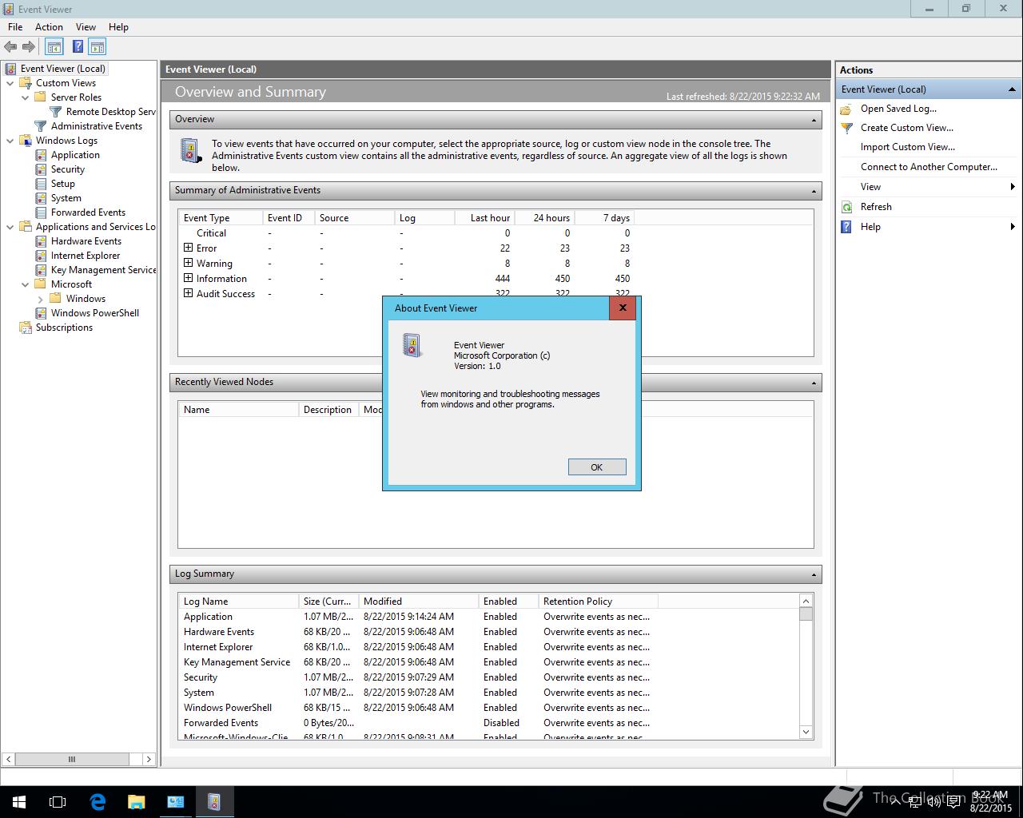1023x818 pixels.
Task: Click the Security log icon in tree
Action: point(41,169)
